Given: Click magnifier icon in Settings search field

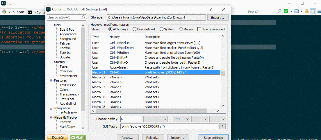Looking at the screenshot, I should [x=83, y=17].
